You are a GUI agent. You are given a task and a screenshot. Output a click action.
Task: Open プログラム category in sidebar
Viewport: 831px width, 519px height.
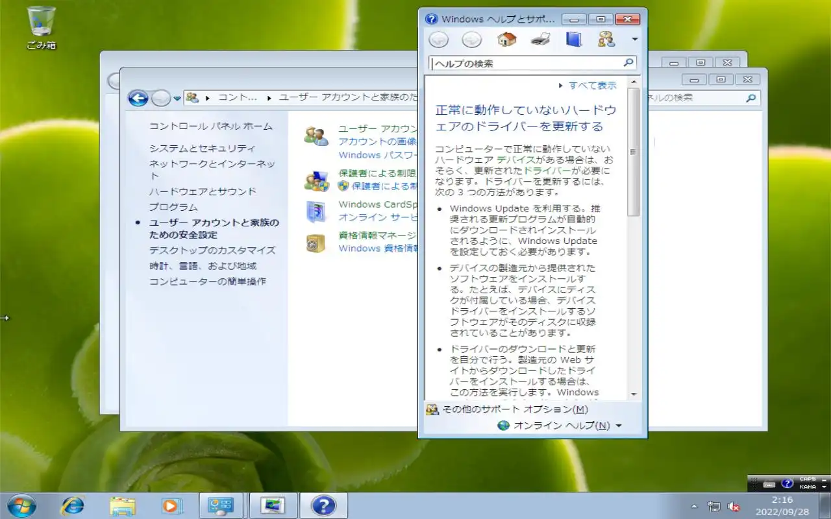(173, 207)
